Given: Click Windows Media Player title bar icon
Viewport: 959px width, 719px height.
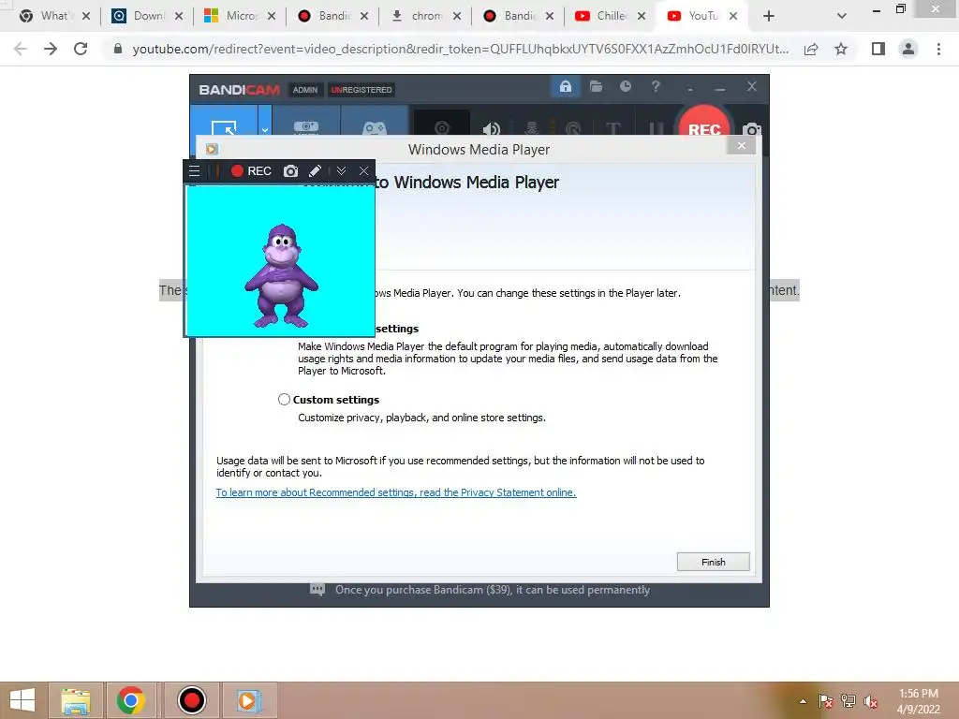Looking at the screenshot, I should (x=212, y=149).
